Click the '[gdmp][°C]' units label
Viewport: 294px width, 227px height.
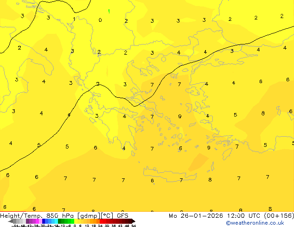(96, 216)
